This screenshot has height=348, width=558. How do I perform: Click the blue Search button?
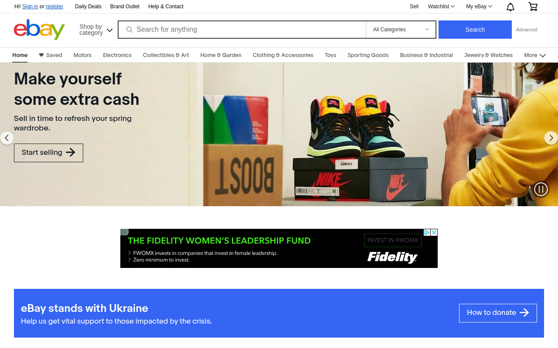[x=475, y=30]
